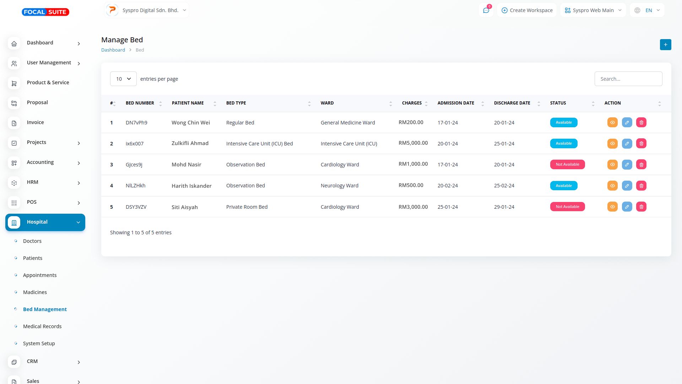Open the entries per page dropdown

(123, 79)
